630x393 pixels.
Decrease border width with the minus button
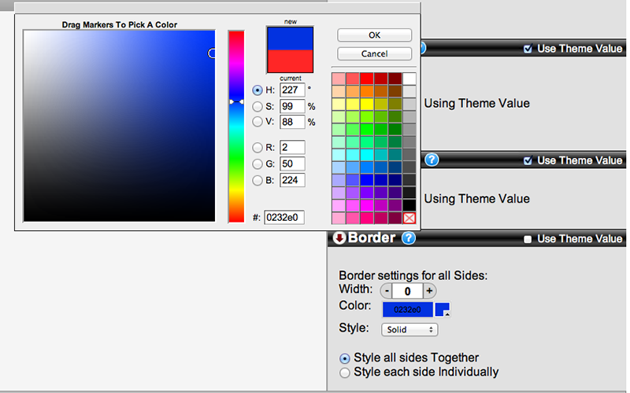[x=387, y=291]
